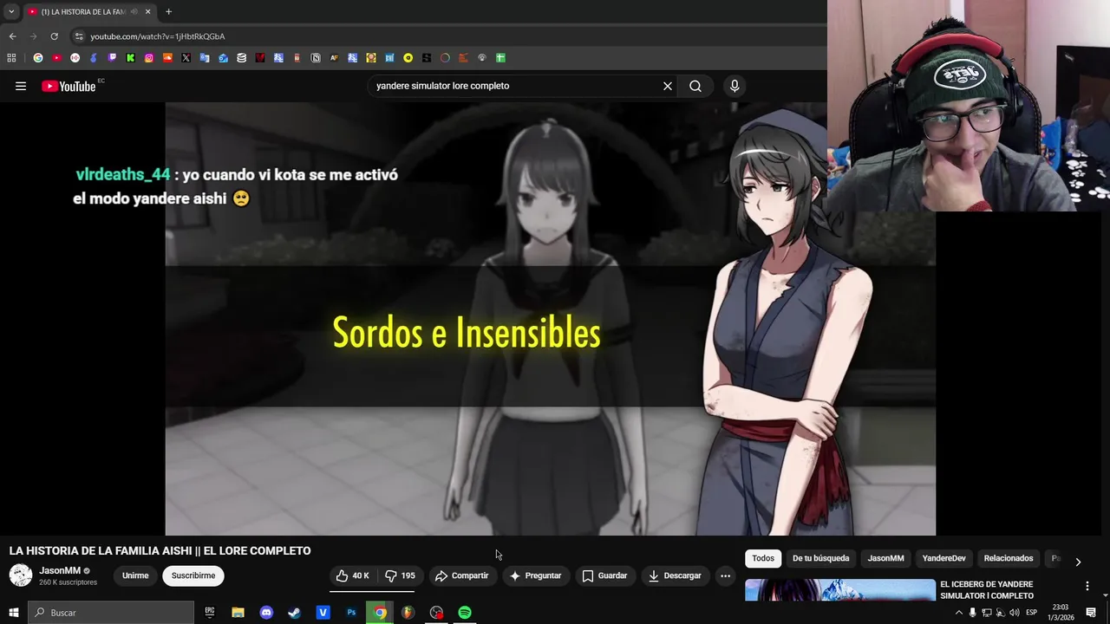The height and width of the screenshot is (624, 1110).
Task: Open the notification center icon
Action: tap(1091, 613)
